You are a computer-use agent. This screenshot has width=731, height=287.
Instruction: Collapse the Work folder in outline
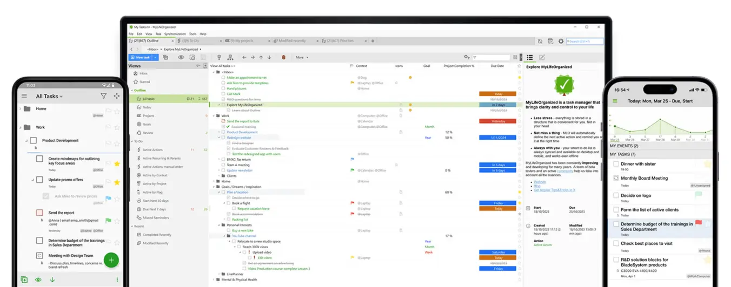[215, 115]
